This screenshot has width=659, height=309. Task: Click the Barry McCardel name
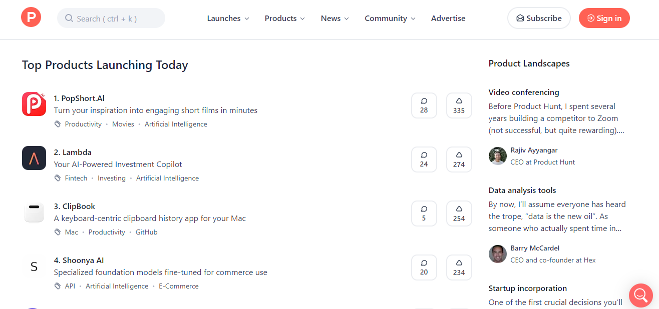pyautogui.click(x=535, y=248)
